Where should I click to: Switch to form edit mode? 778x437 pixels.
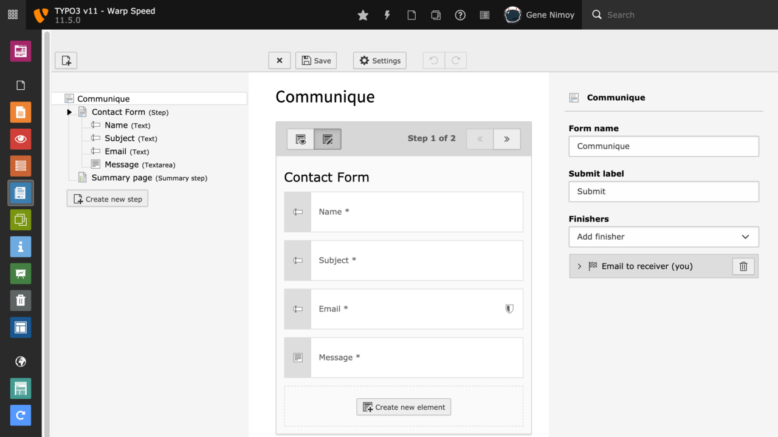328,139
